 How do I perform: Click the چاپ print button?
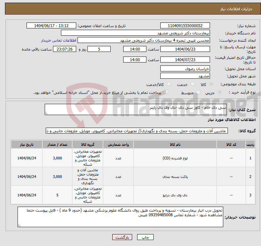pyautogui.click(x=145, y=237)
